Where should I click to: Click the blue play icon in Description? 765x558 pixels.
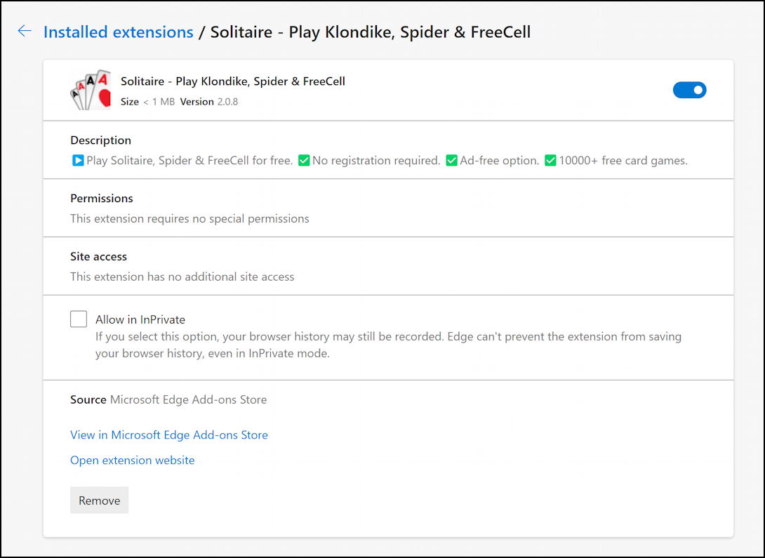77,160
